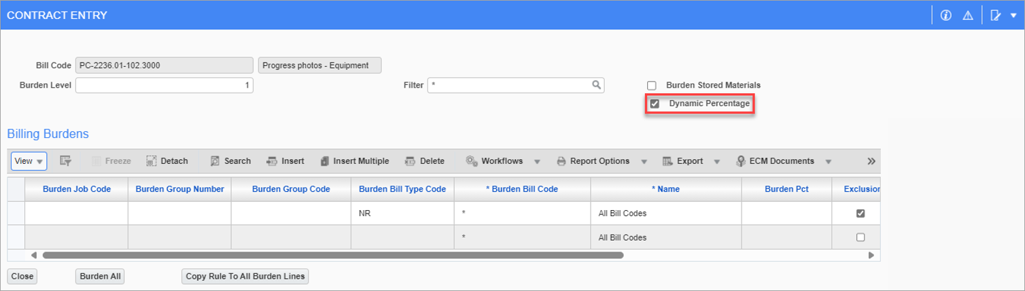This screenshot has height=291, width=1025.
Task: Show more toolbar items with double chevron
Action: click(871, 161)
